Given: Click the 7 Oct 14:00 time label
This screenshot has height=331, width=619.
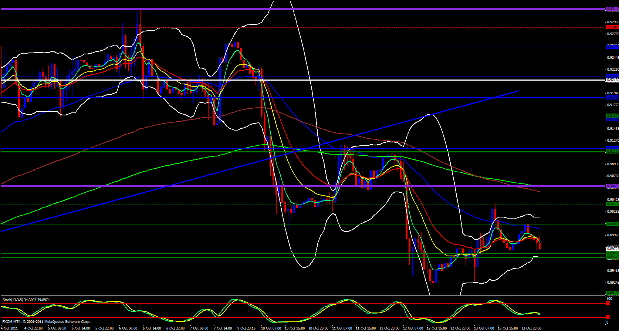Looking at the screenshot, I should click(223, 328).
